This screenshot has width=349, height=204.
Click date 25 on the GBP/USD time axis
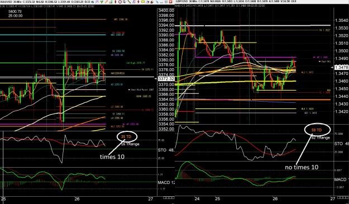[217, 198]
